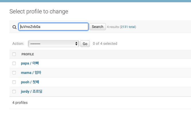Click the Go button
The width and height of the screenshot is (191, 121).
pyautogui.click(x=85, y=44)
